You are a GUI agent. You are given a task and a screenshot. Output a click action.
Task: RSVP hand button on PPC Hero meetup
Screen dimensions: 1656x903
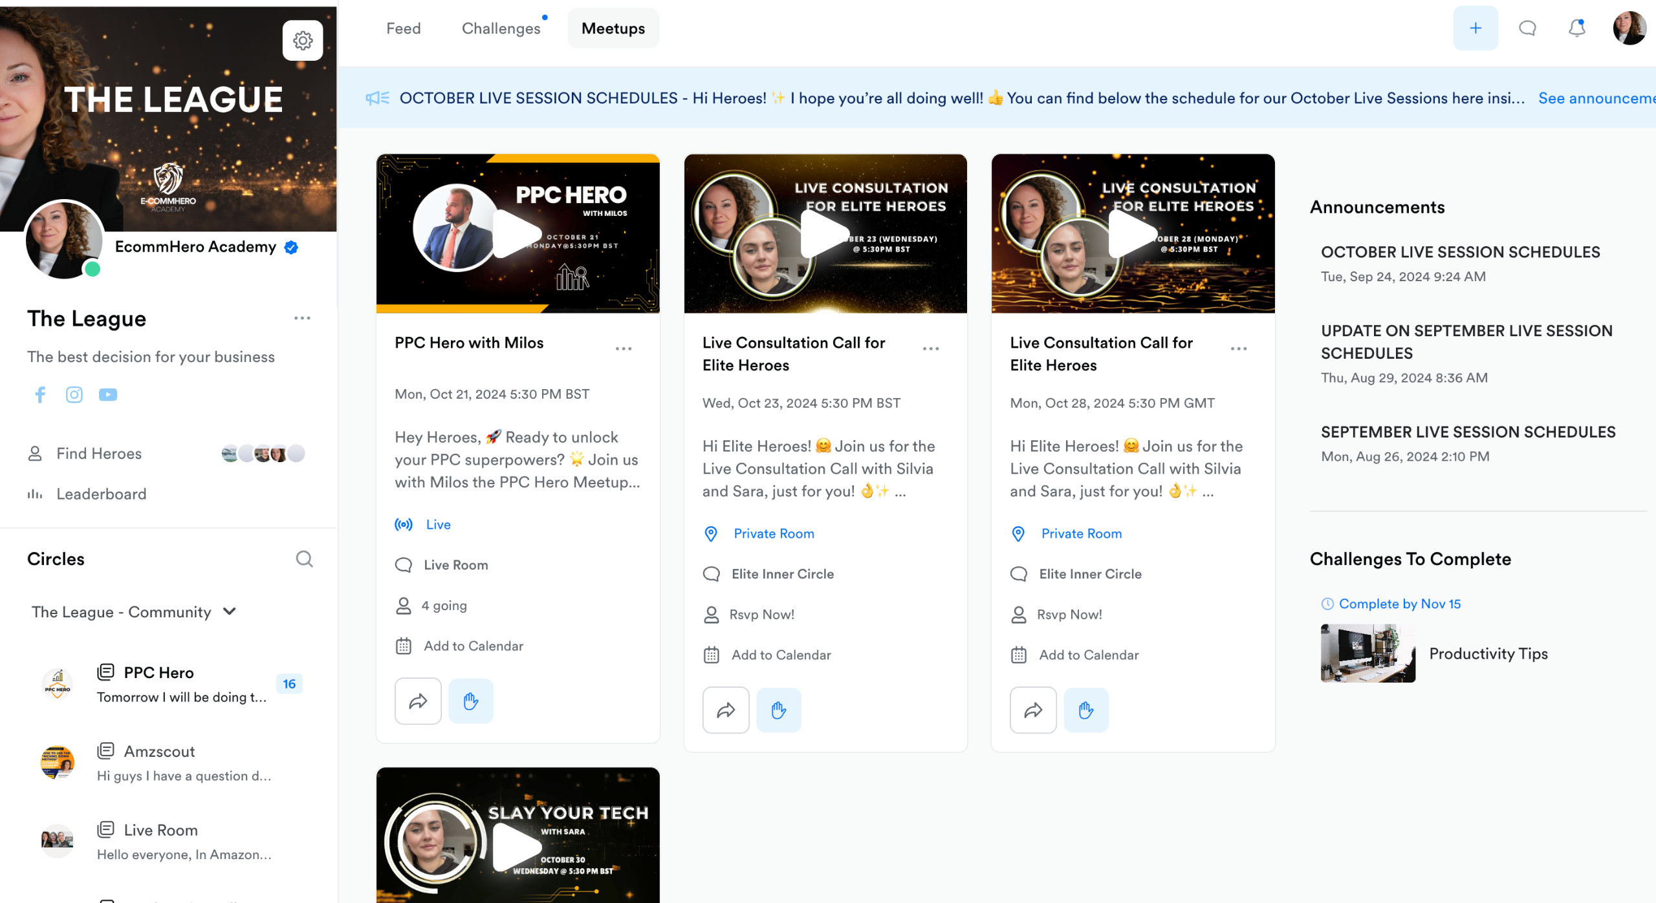(470, 701)
